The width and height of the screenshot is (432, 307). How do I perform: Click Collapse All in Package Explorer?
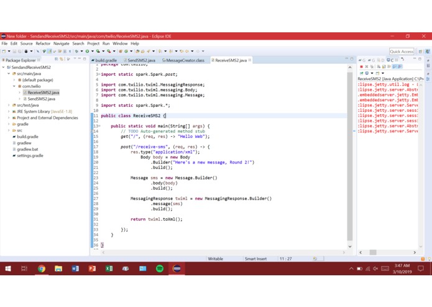click(x=56, y=59)
